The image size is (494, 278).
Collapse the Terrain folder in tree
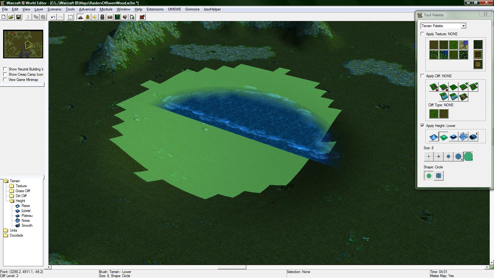(x=6, y=181)
